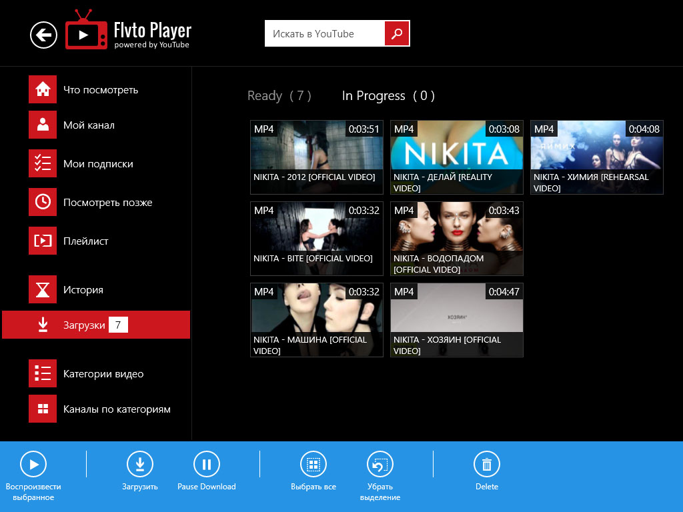The width and height of the screenshot is (683, 512).
Task: Click the Убрать выделение label
Action: point(380,492)
